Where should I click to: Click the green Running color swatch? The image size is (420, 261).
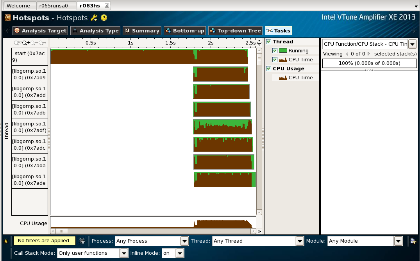click(283, 51)
